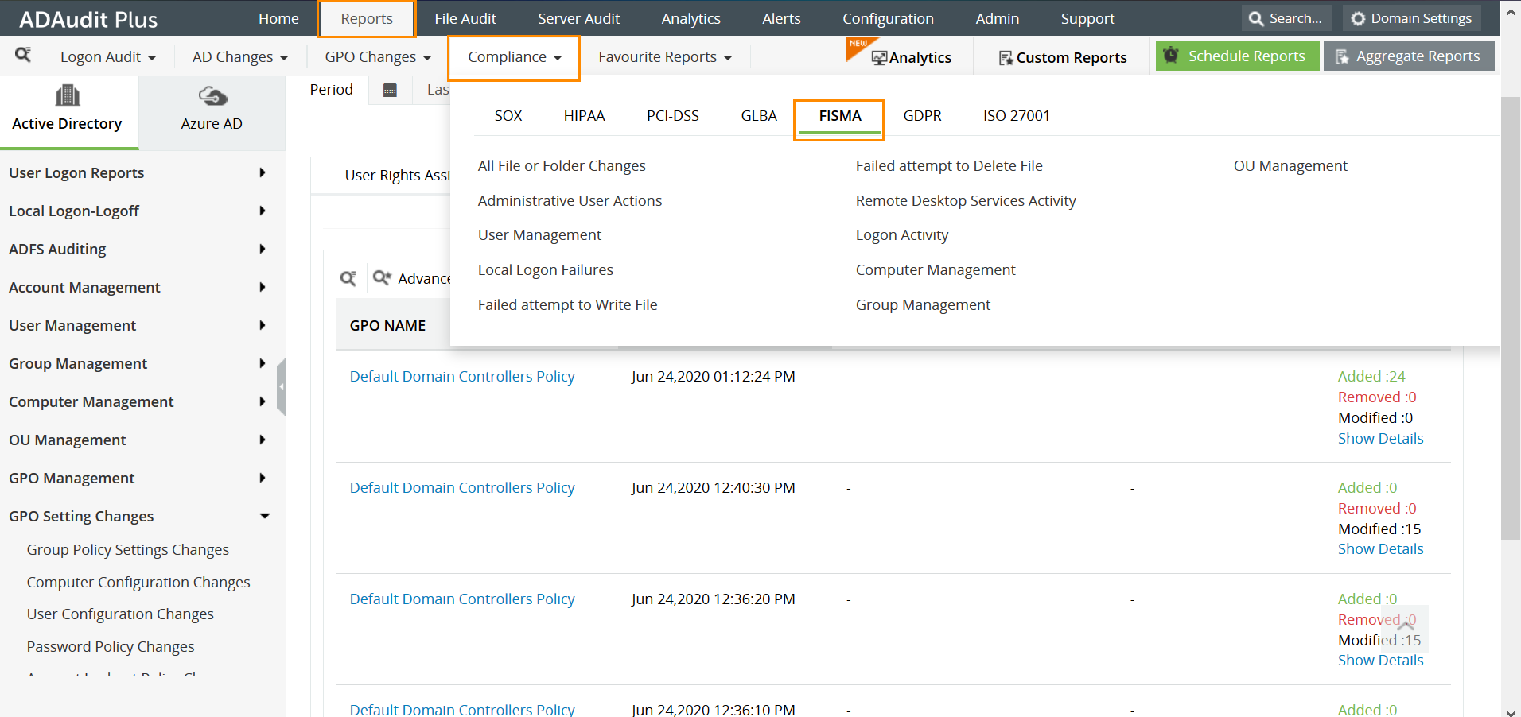Open the Search bar
1521x717 pixels.
pyautogui.click(x=1286, y=17)
